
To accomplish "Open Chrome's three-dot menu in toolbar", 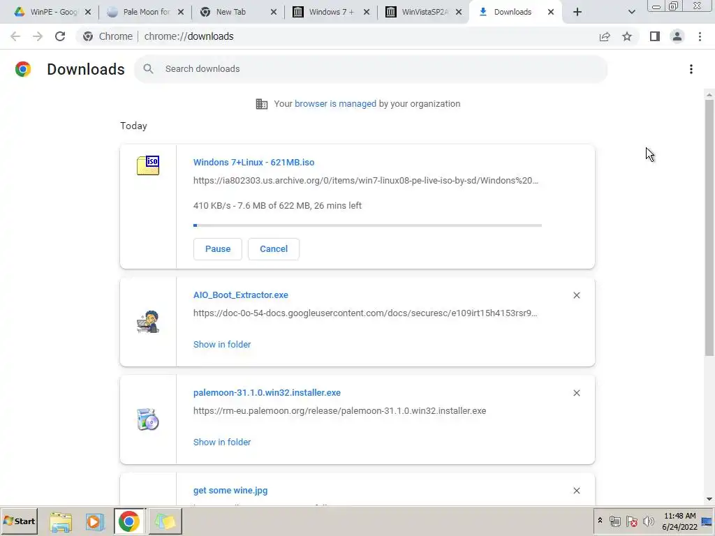I will click(700, 36).
